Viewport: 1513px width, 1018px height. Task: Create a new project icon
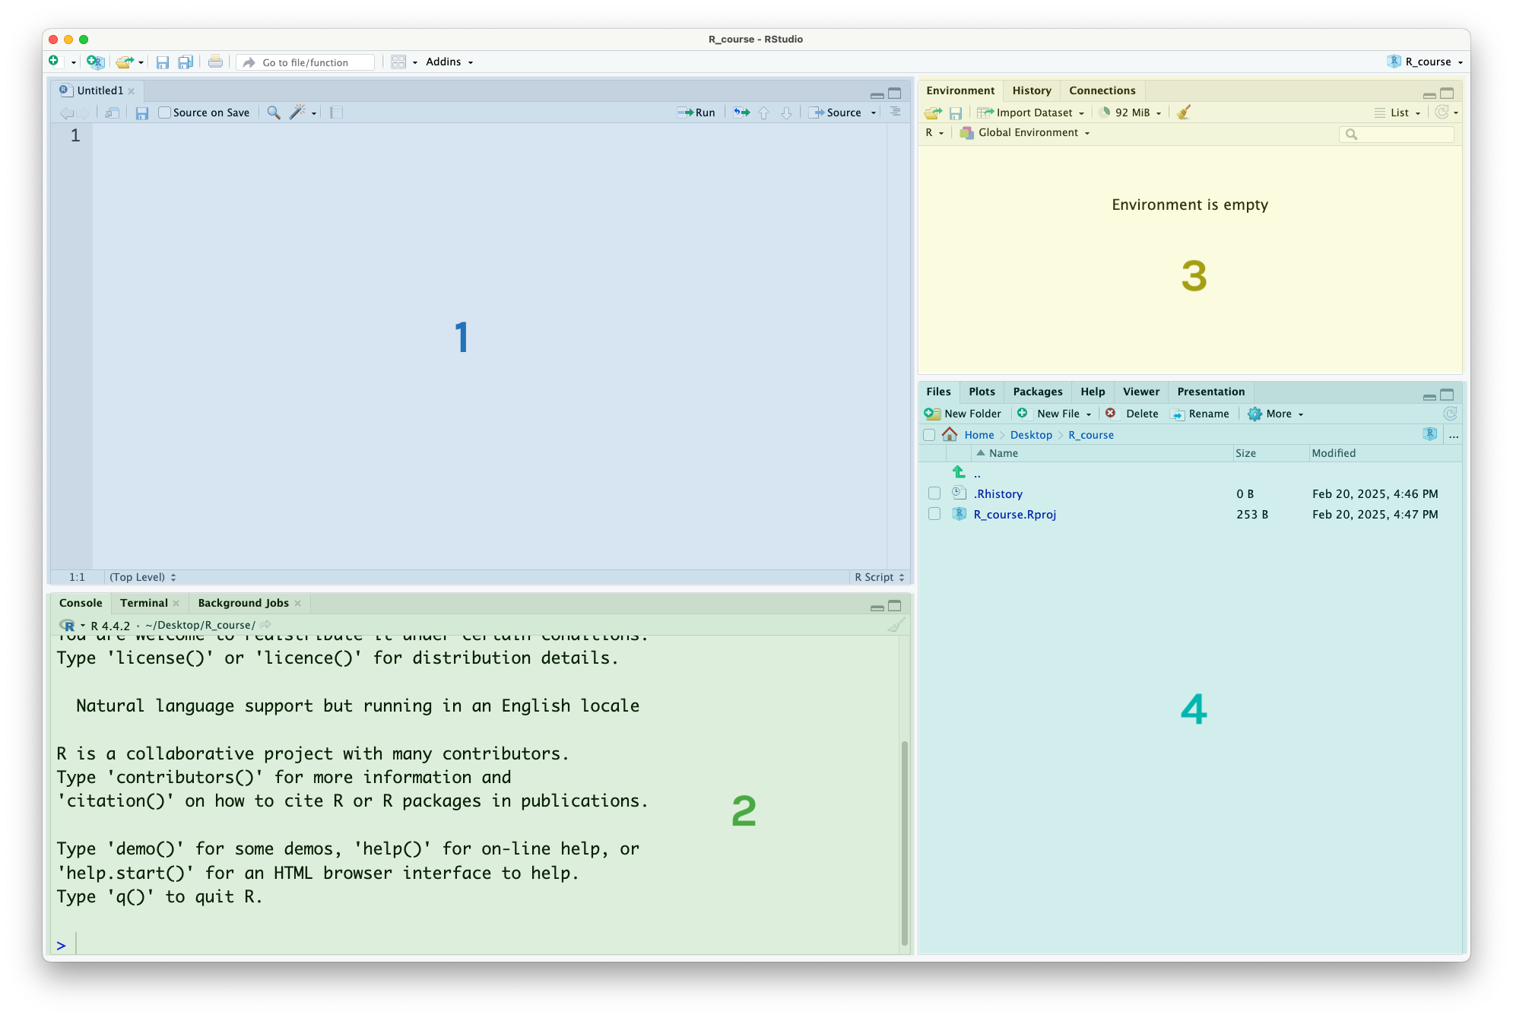(95, 62)
